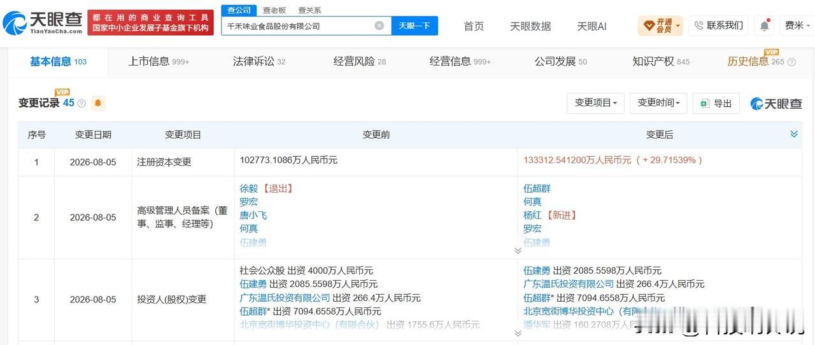This screenshot has width=815, height=345.
Task: Open the 知识产权 tab
Action: [661, 62]
